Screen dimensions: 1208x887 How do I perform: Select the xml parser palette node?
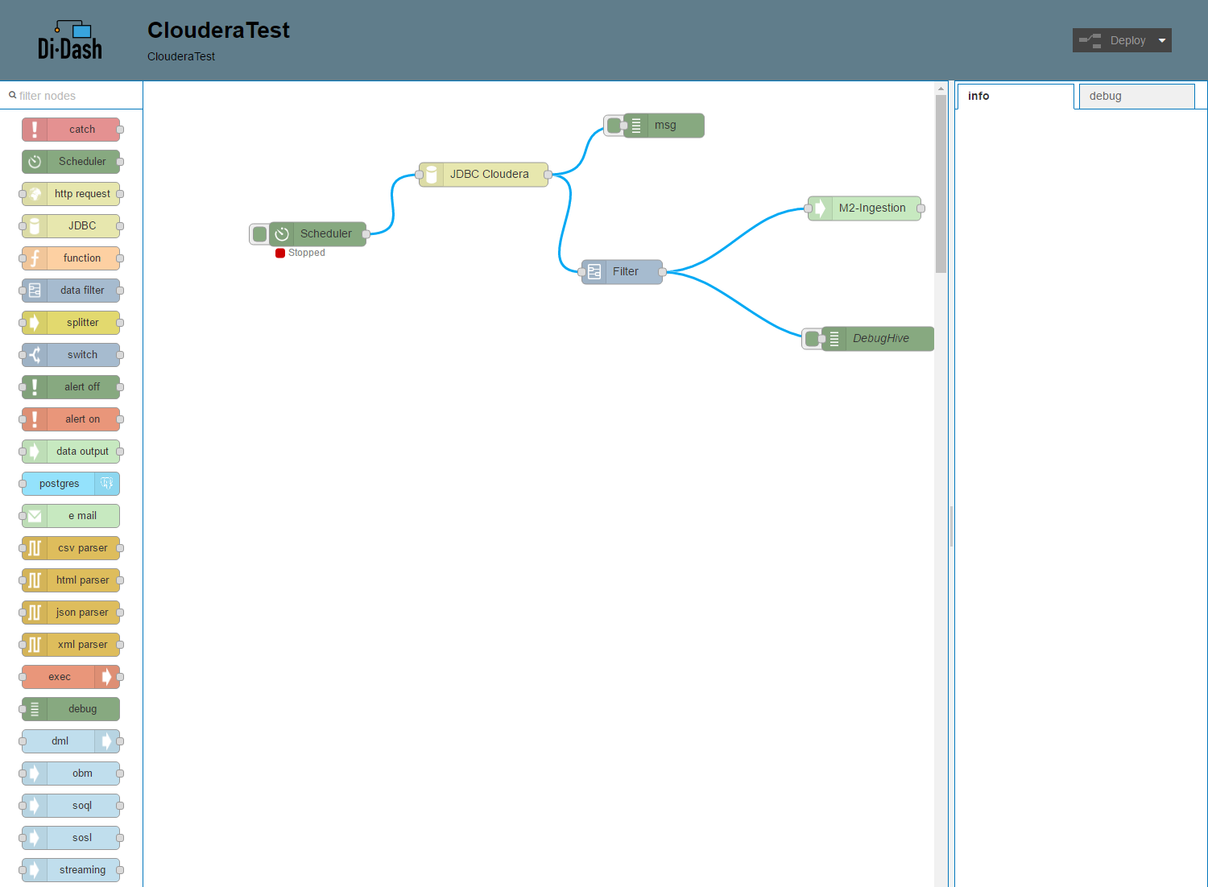pyautogui.click(x=71, y=645)
